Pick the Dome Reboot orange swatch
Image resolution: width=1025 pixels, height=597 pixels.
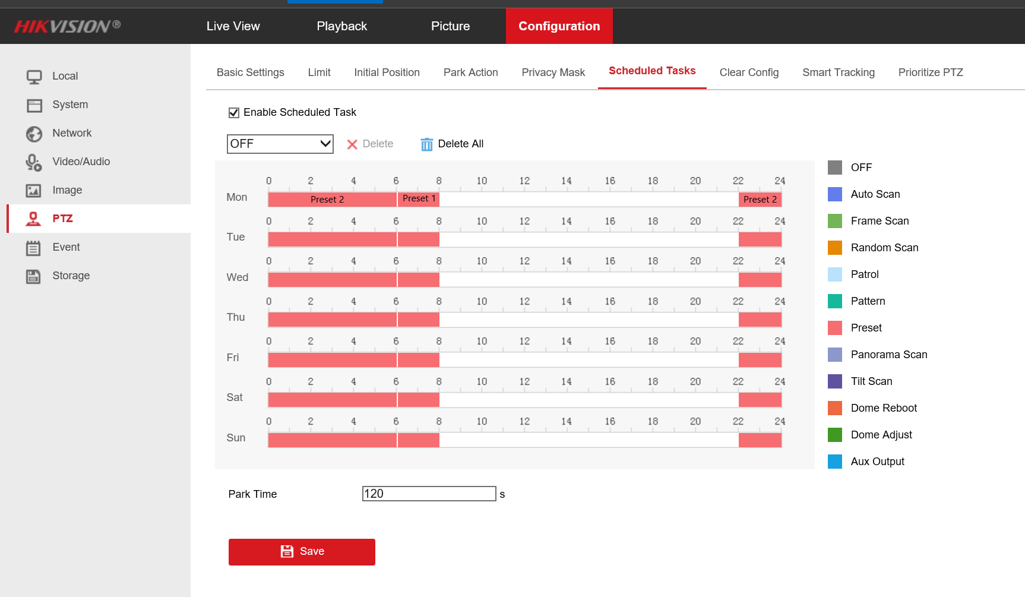[834, 408]
